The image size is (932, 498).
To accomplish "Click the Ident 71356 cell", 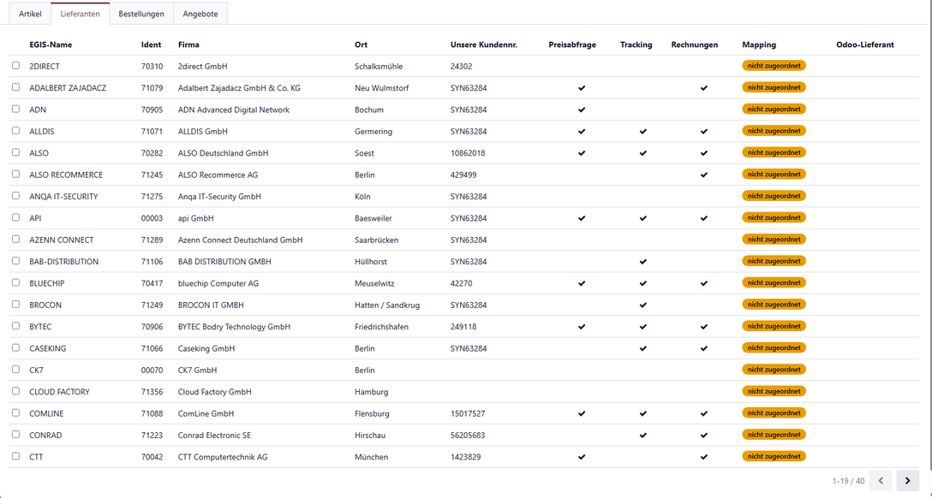I will pos(152,392).
